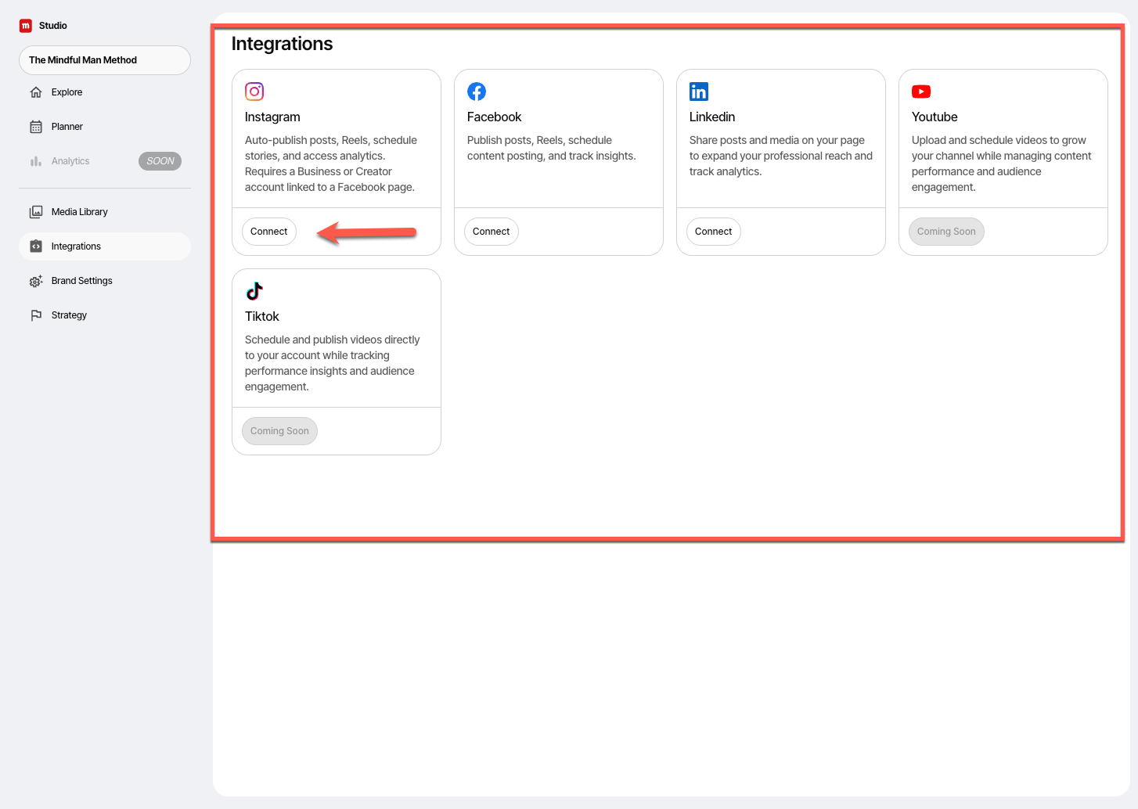The height and width of the screenshot is (809, 1138).
Task: Click the Studio title text
Action: [53, 26]
